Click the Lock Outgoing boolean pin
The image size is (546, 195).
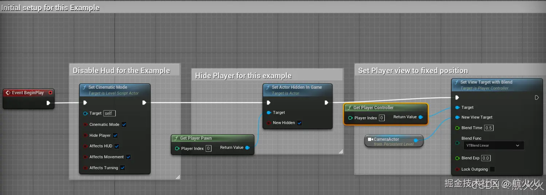pyautogui.click(x=457, y=170)
